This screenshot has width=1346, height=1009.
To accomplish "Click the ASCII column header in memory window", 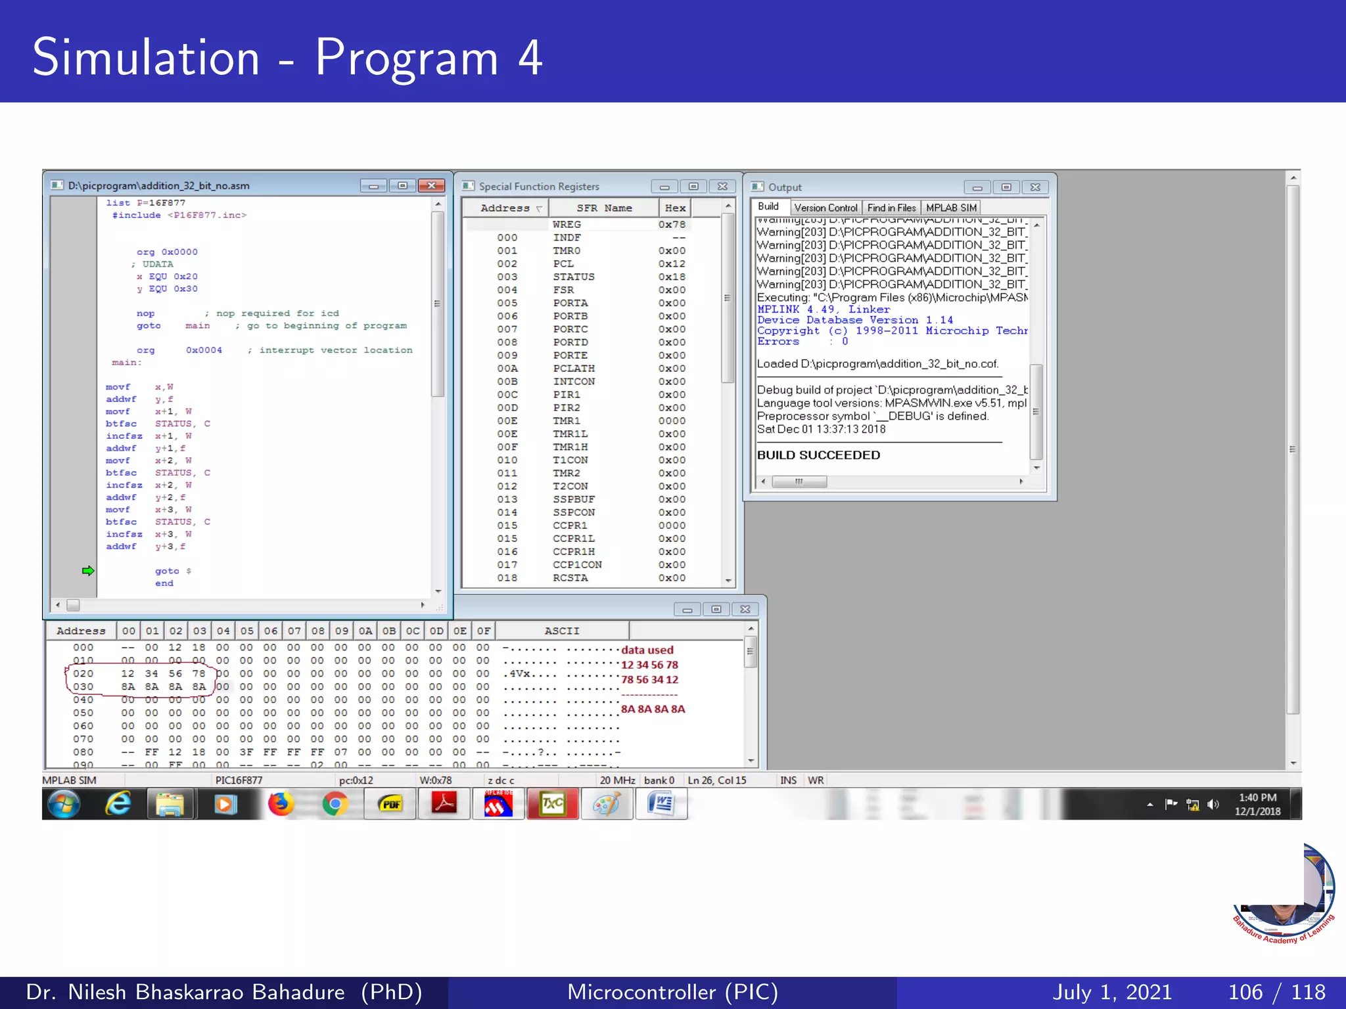I will click(x=562, y=631).
